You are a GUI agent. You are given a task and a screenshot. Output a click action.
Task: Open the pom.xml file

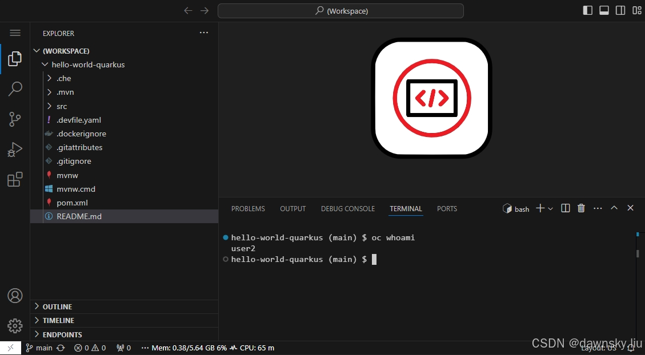click(x=124, y=203)
